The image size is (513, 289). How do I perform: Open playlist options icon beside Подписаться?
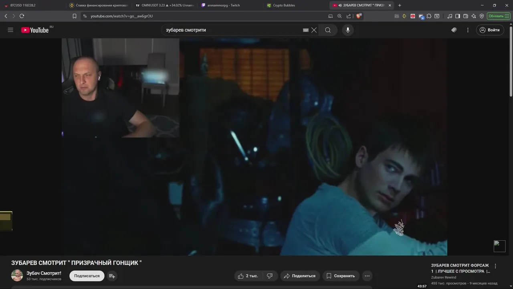point(112,276)
